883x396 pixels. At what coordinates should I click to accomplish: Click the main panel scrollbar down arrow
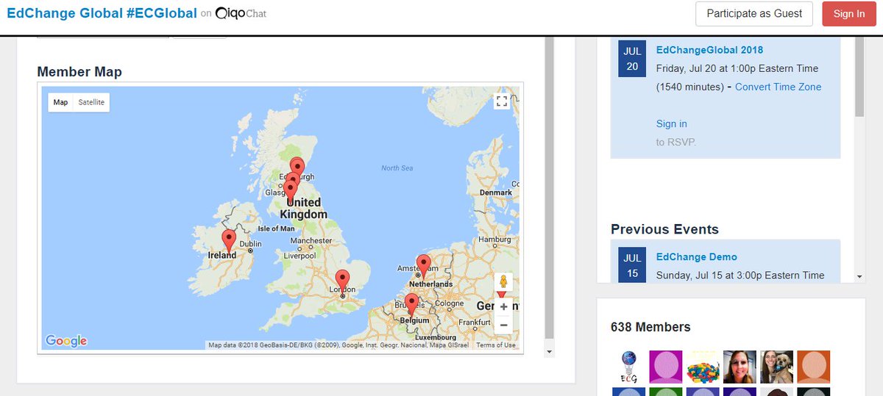click(x=549, y=352)
